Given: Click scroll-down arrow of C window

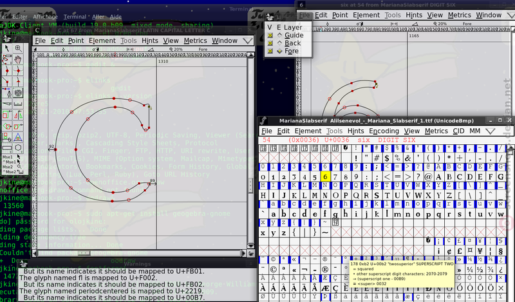Looking at the screenshot, I should tap(251, 246).
